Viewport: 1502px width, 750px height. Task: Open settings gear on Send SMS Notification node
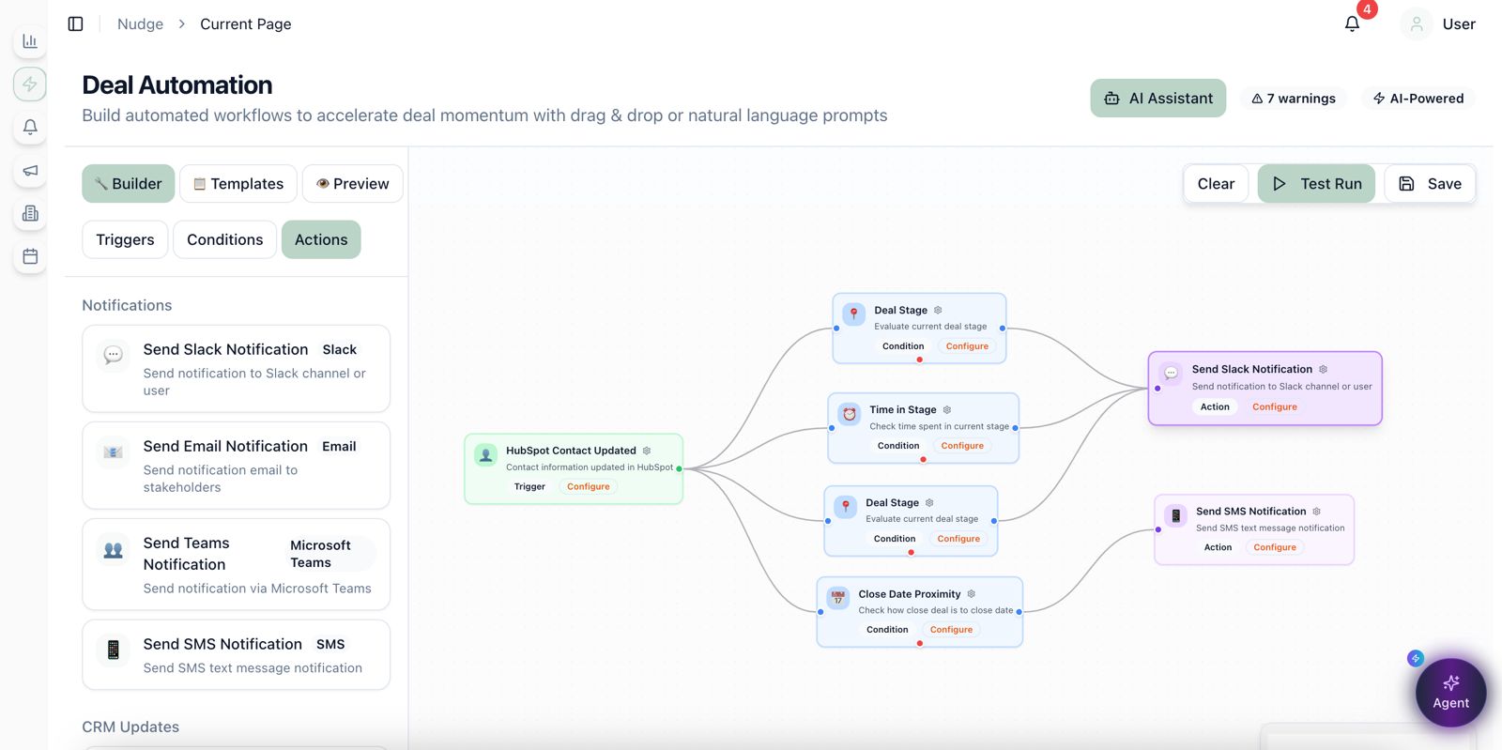coord(1316,512)
